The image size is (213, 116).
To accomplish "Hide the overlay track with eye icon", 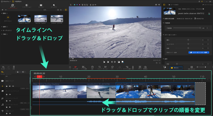I will point(10,94).
